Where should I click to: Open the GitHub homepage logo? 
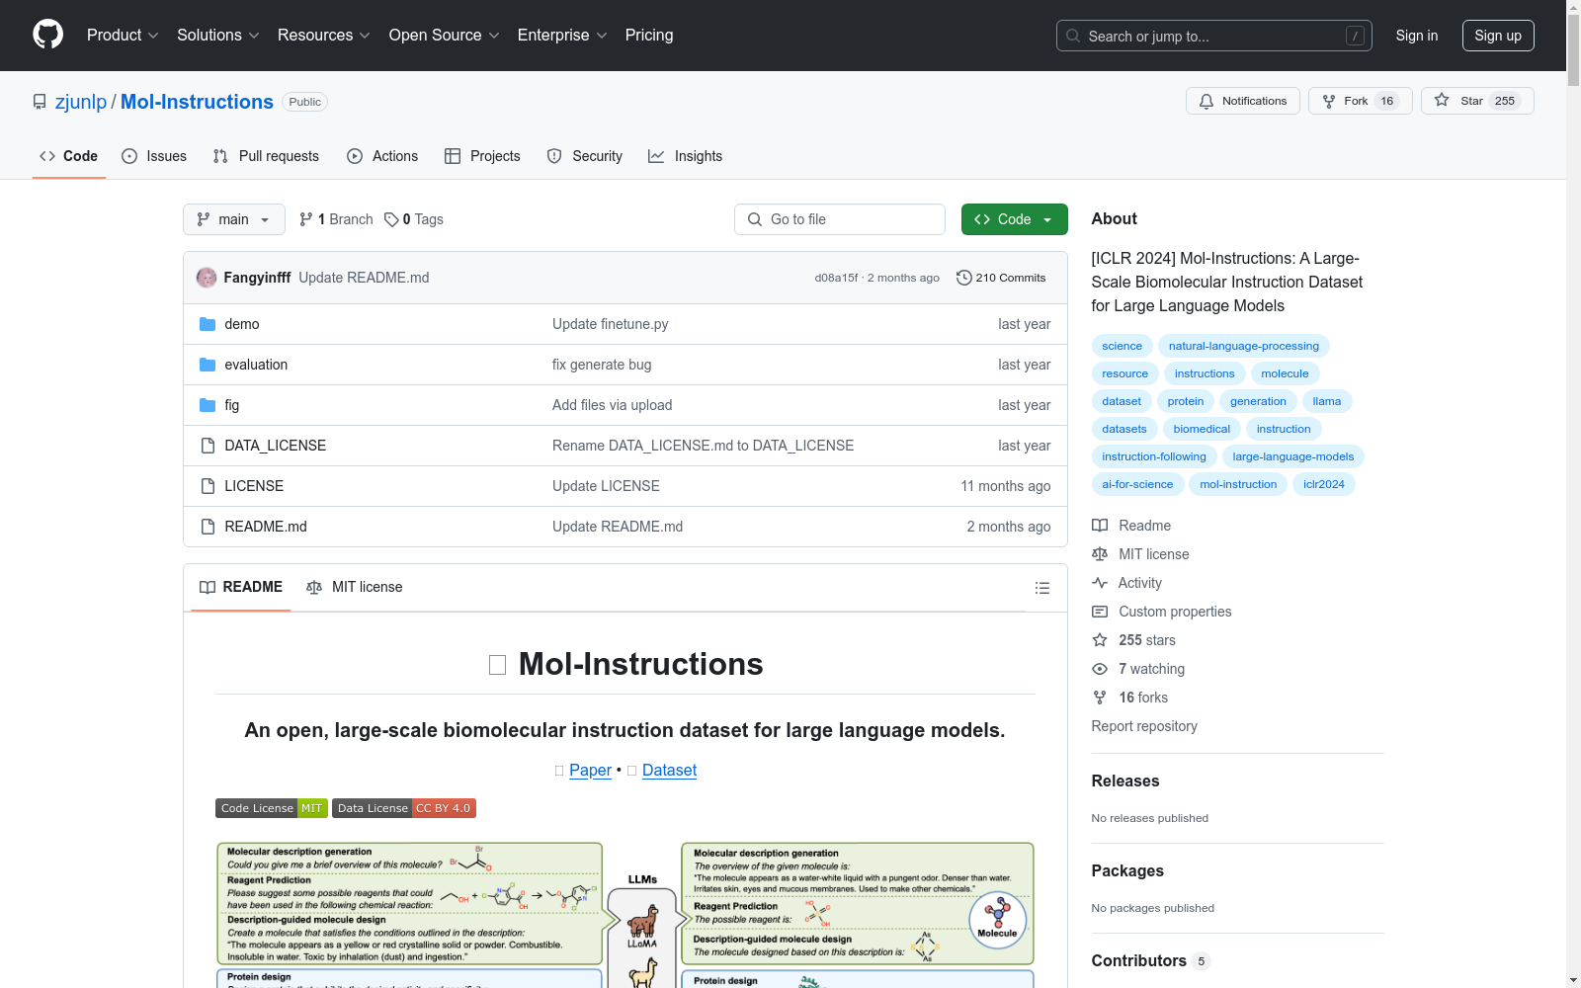[47, 35]
